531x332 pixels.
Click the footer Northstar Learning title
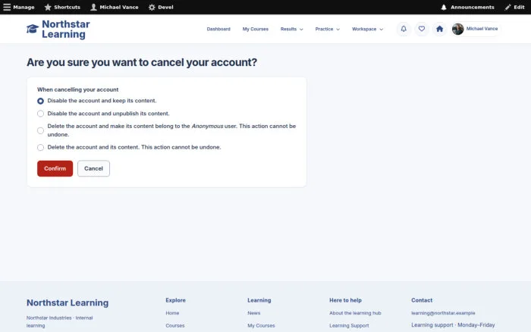68,302
